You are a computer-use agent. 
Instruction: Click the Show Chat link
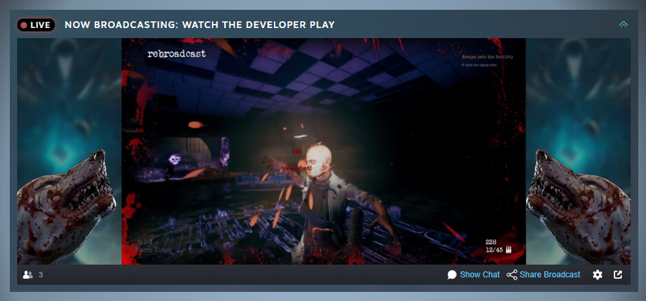(480, 274)
